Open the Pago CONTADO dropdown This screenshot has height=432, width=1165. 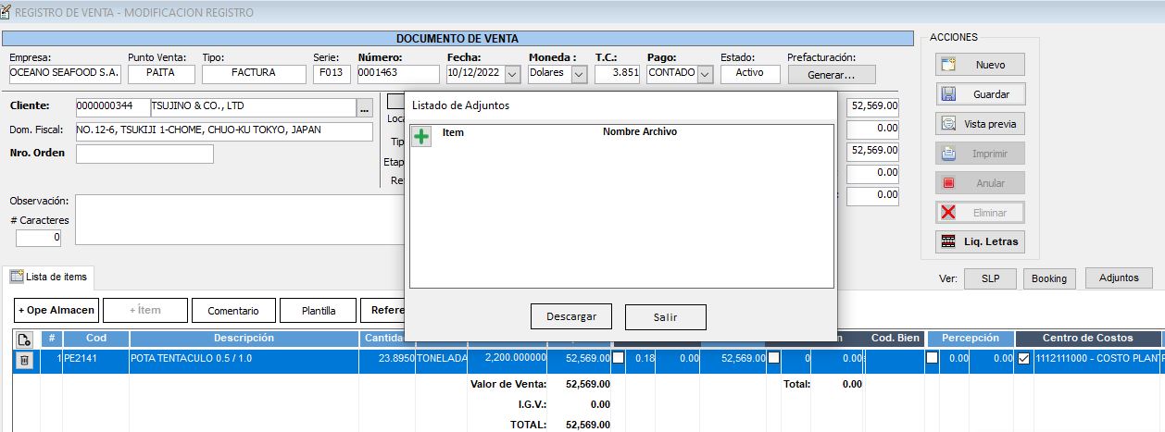pos(705,74)
